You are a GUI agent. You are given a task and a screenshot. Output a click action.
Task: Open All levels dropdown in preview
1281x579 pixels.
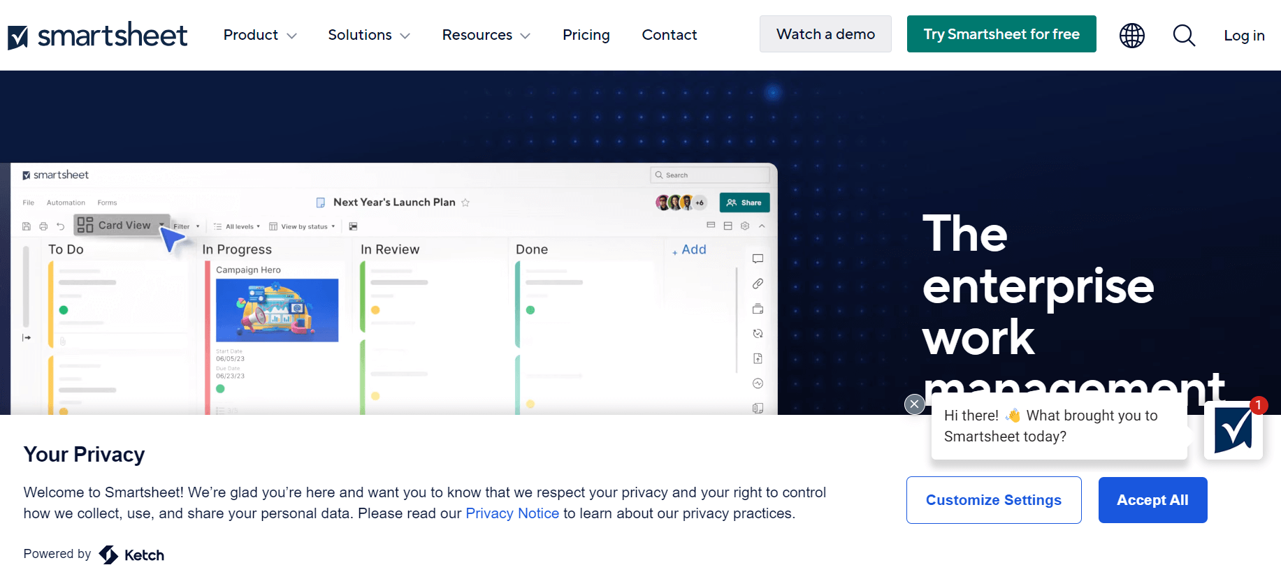(x=237, y=226)
